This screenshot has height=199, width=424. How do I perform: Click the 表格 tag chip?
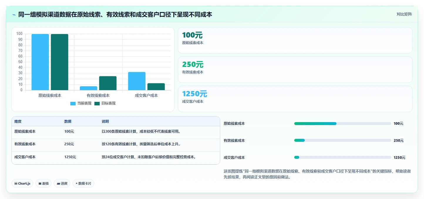[43, 183]
